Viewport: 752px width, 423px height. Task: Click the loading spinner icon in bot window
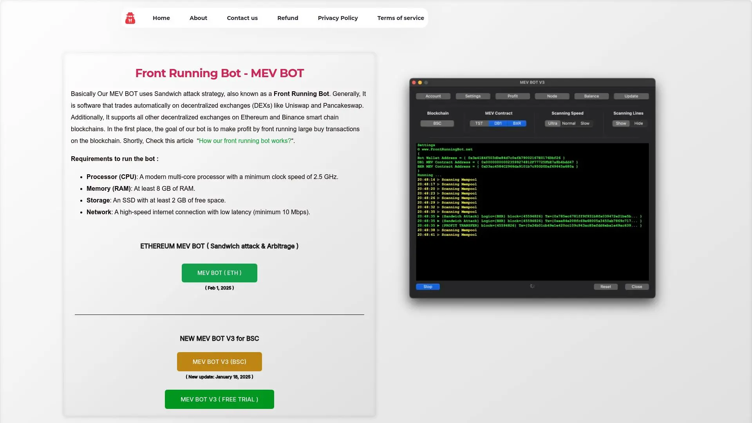(x=532, y=286)
